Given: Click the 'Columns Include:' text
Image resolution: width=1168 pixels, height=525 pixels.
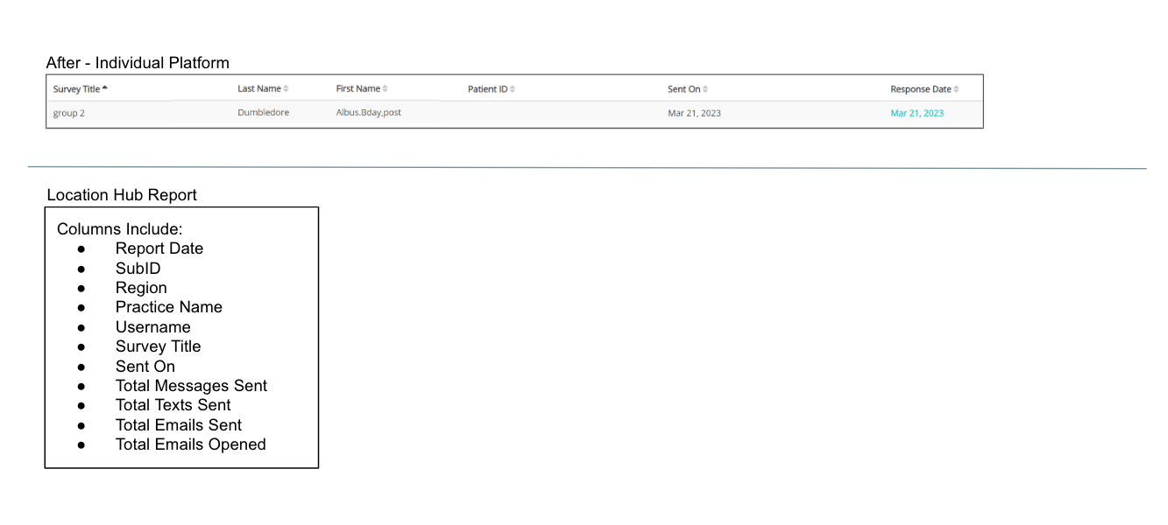Looking at the screenshot, I should [120, 229].
